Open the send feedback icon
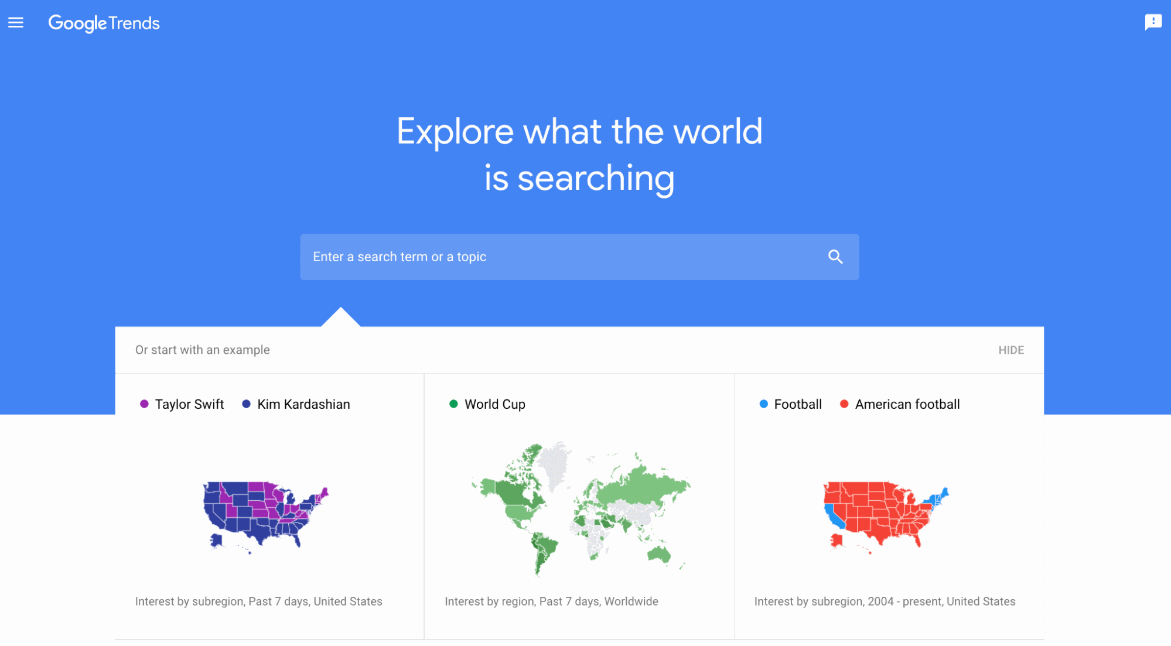1171x646 pixels. pyautogui.click(x=1153, y=22)
